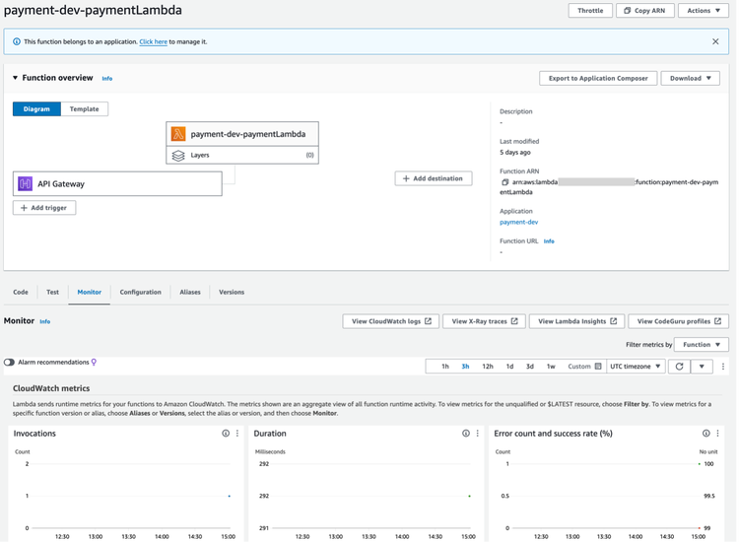Open Monitor Info link
739x543 pixels.
click(44, 321)
